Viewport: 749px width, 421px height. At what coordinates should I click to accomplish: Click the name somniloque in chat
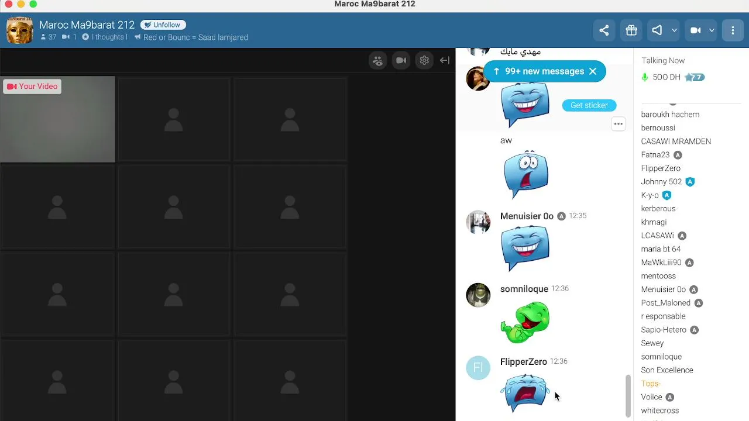point(524,289)
